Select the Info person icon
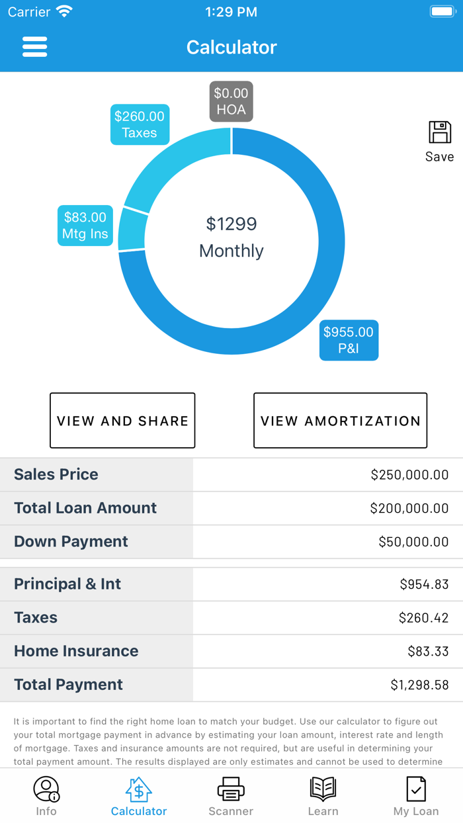Image resolution: width=463 pixels, height=823 pixels. tap(46, 789)
